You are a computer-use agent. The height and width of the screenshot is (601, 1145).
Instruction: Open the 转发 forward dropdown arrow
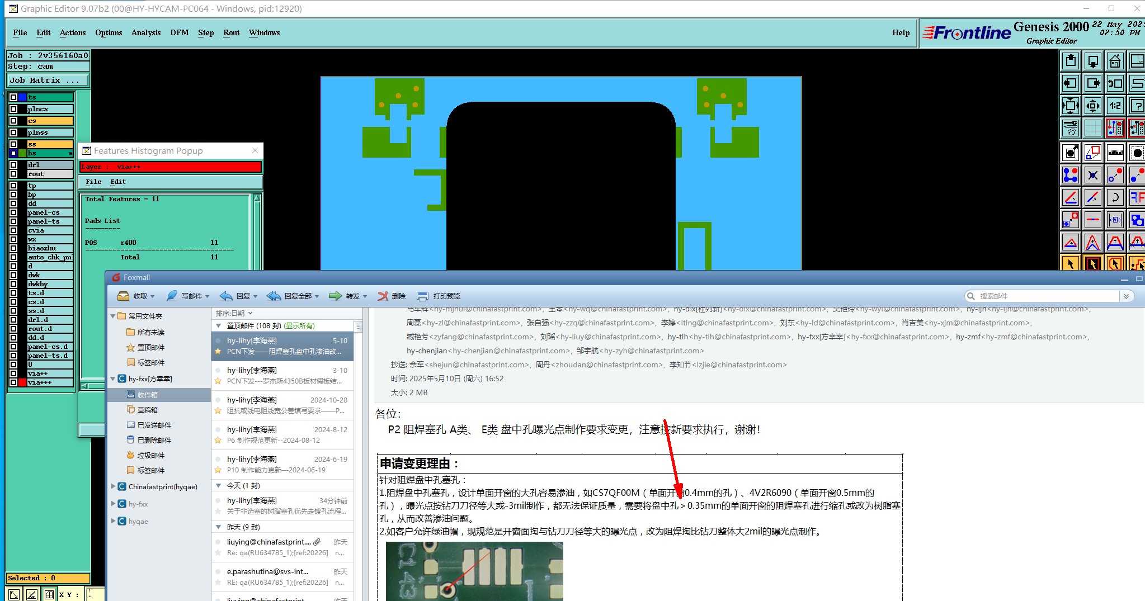[x=365, y=296]
